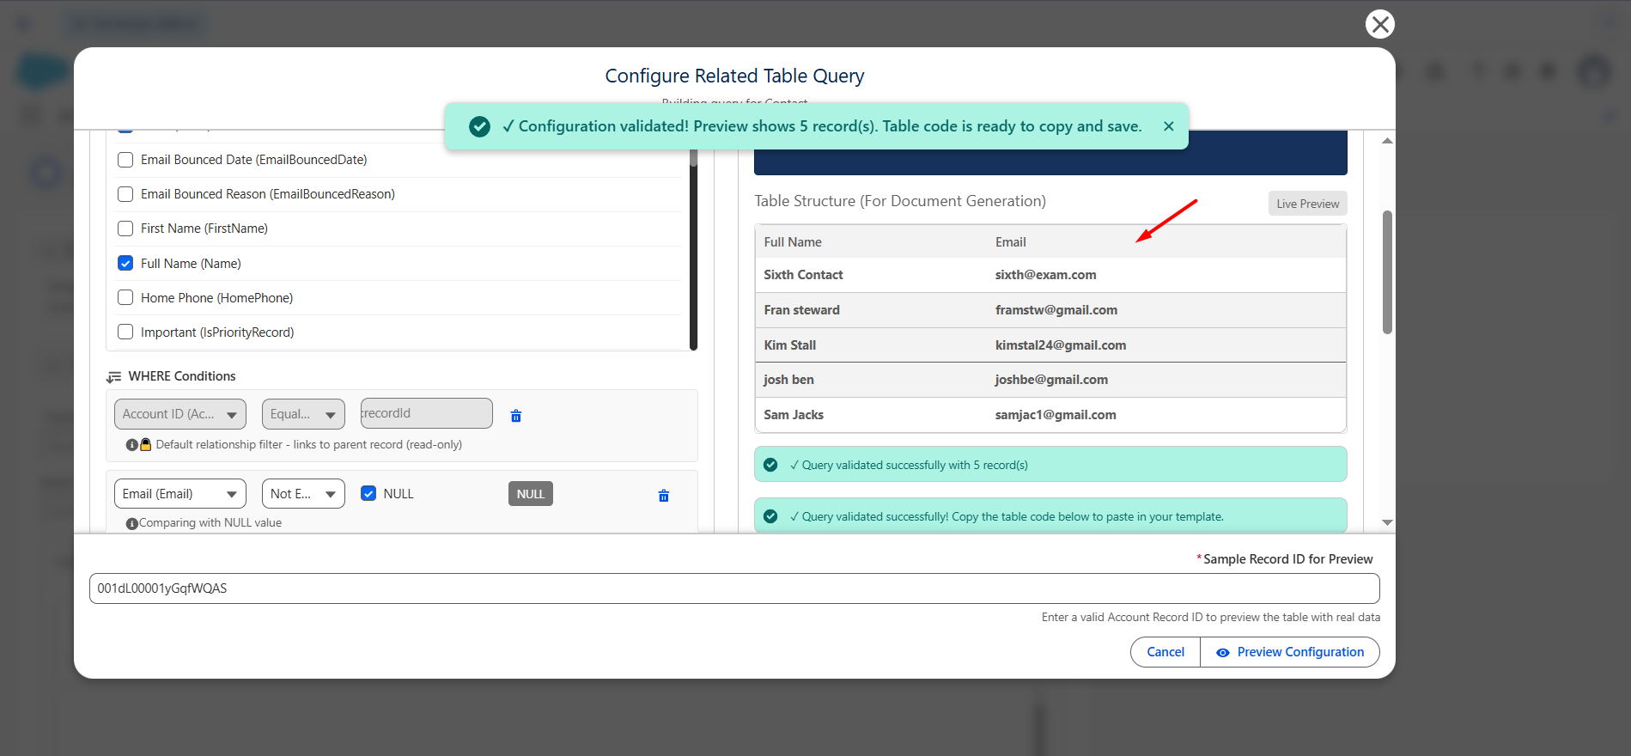This screenshot has height=756, width=1631.
Task: Open the Account ID field dropdown
Action: pos(180,414)
